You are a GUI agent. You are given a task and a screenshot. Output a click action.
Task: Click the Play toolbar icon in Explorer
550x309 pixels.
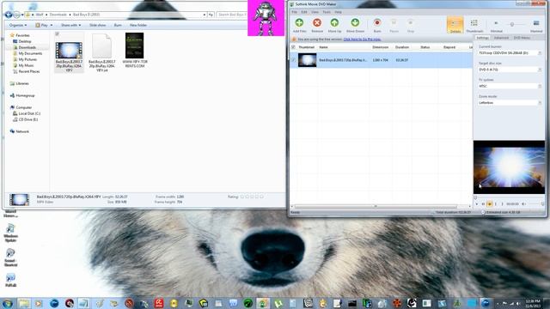pos(38,25)
